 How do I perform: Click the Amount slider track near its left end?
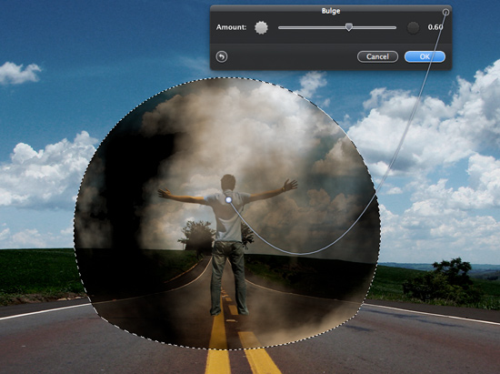[x=287, y=28]
